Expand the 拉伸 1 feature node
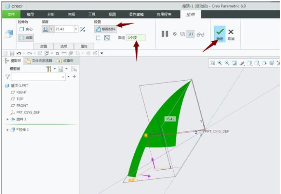This screenshot has width=281, height=194. 7,130
